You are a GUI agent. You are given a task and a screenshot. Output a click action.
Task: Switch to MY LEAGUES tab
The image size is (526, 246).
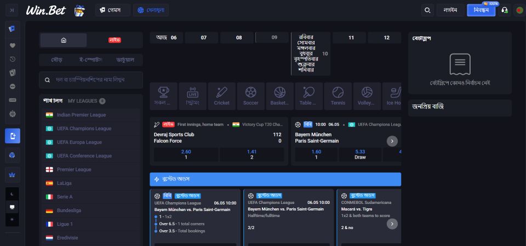coord(87,101)
